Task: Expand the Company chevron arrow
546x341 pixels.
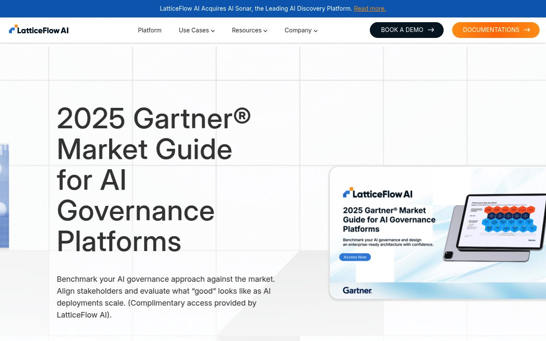Action: click(x=316, y=31)
